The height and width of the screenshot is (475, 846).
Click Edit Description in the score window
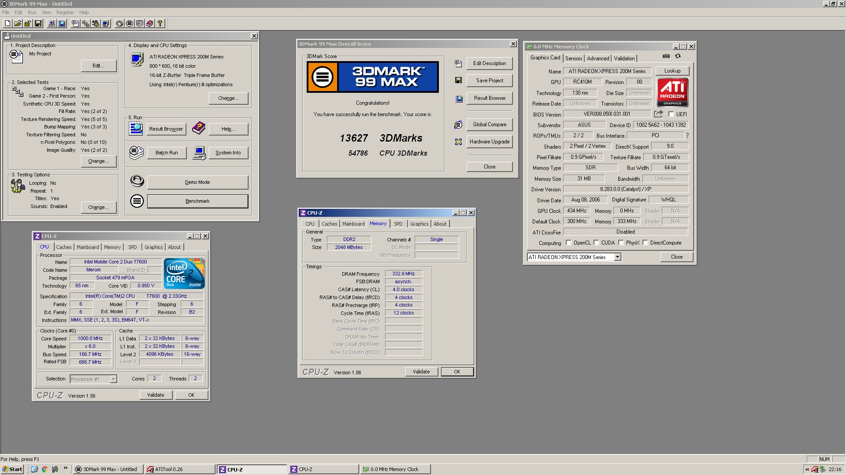click(x=490, y=63)
